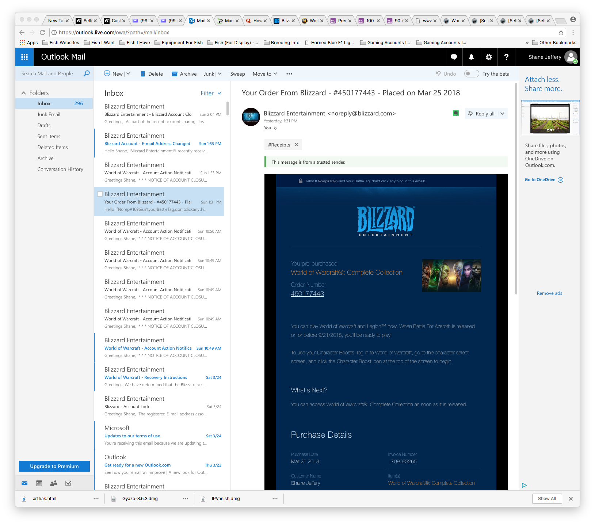Switch to Tasks view icon
Image resolution: width=595 pixels, height=525 pixels.
pyautogui.click(x=68, y=483)
